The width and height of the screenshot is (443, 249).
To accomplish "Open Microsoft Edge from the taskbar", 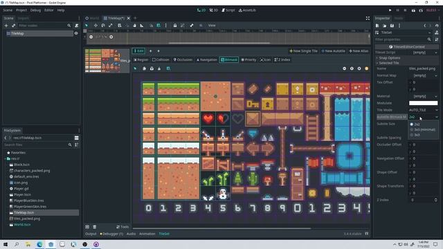I will (39, 244).
